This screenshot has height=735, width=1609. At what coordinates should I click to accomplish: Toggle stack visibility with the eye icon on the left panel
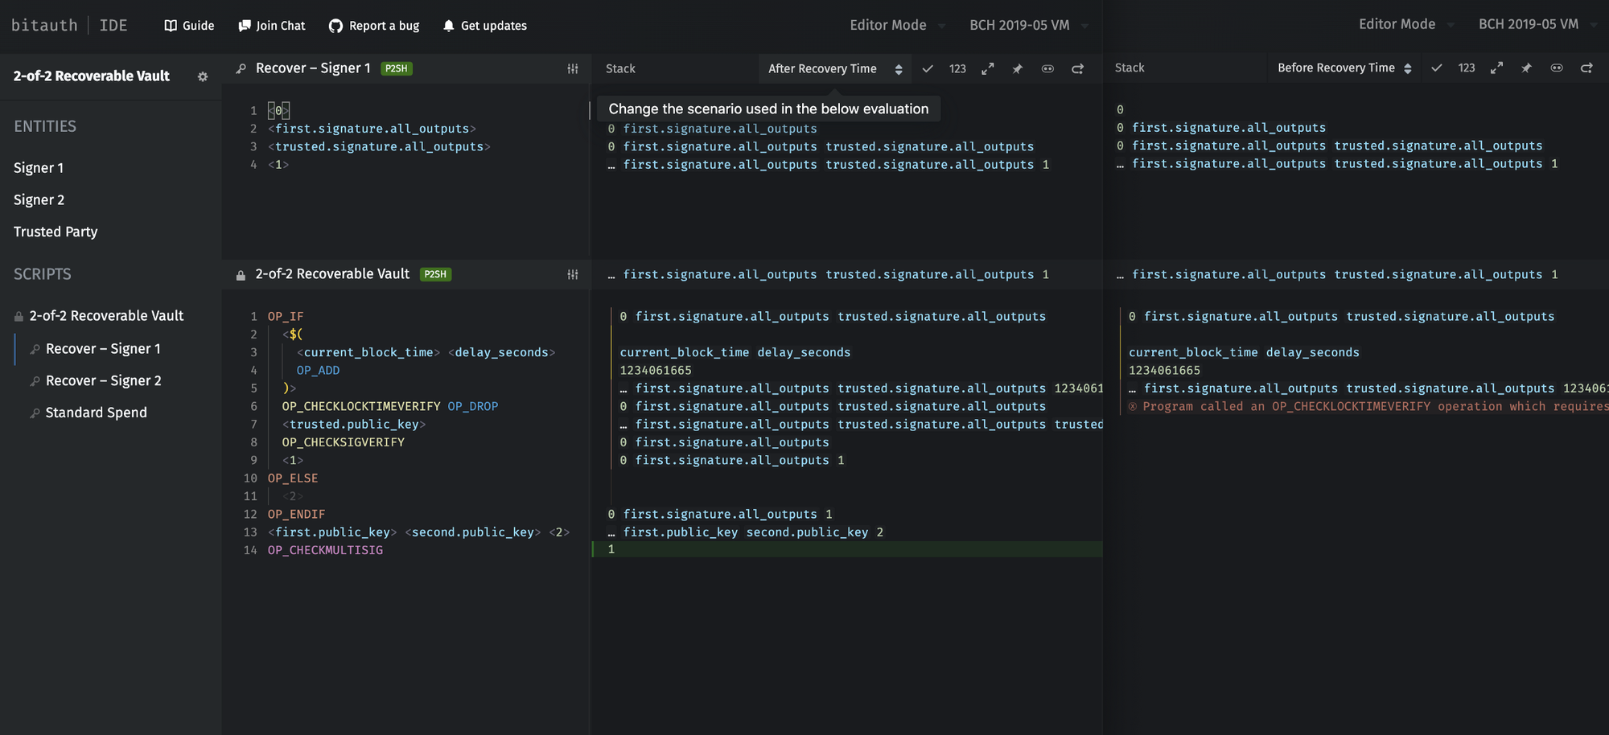[x=1047, y=68]
